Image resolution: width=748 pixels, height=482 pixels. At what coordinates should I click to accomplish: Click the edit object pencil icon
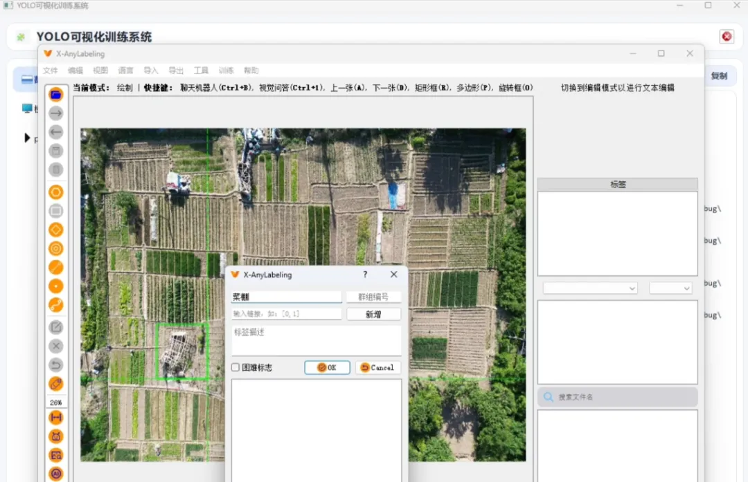click(56, 327)
